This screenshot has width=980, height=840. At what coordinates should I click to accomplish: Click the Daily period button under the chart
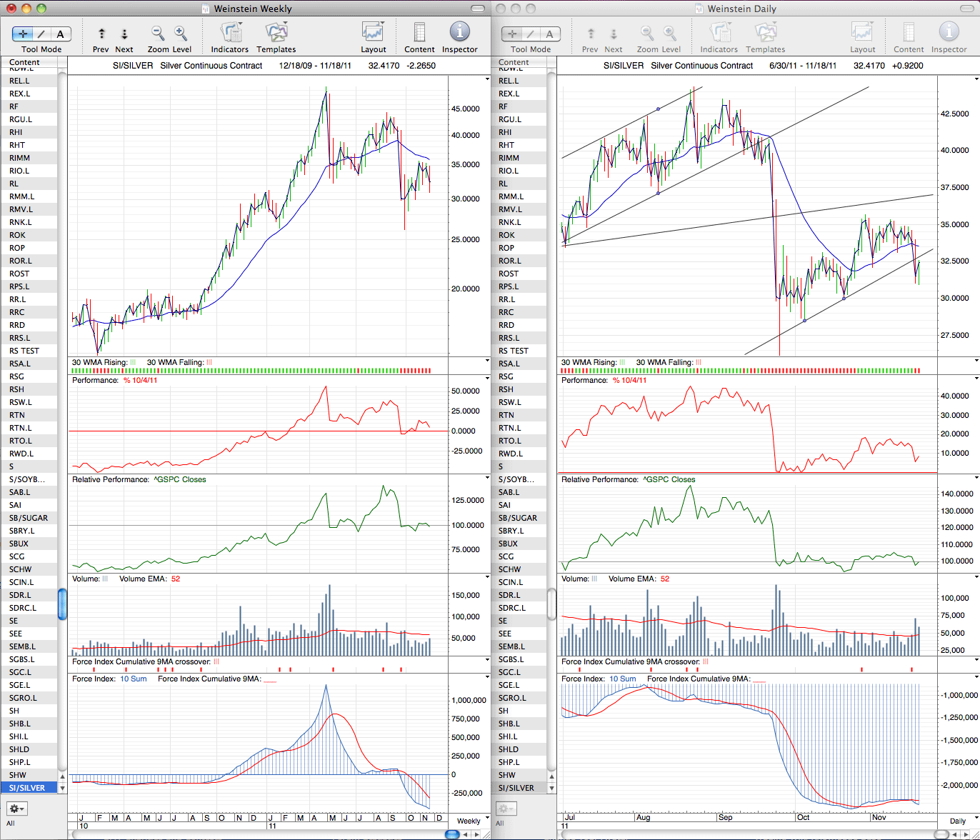(957, 821)
